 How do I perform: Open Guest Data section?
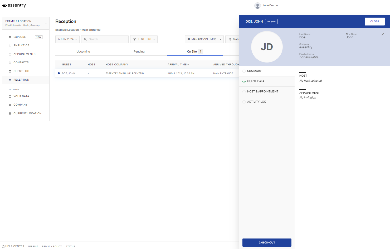coord(267,81)
